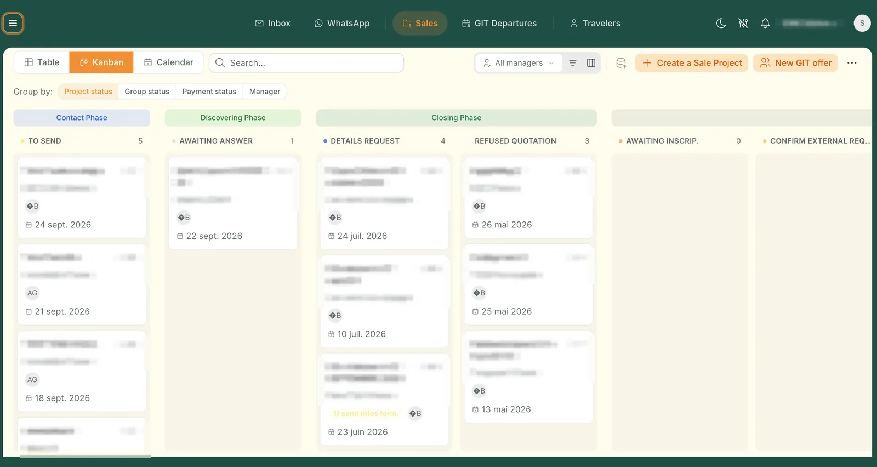Select the Kanban view tab
This screenshot has width=877, height=467.
101,62
